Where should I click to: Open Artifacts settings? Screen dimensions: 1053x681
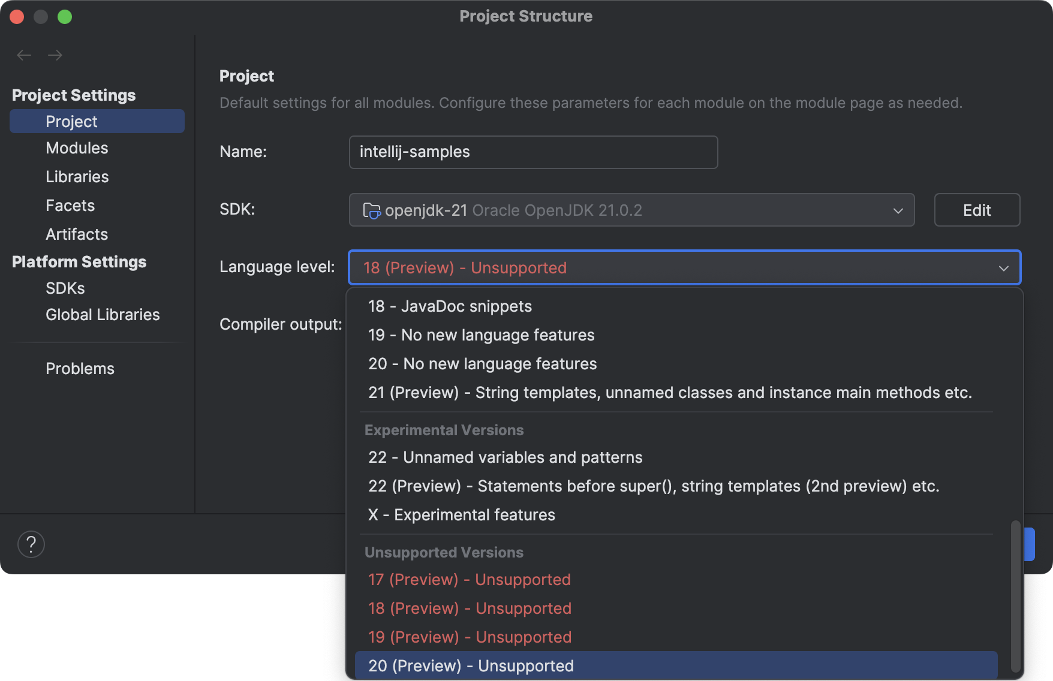tap(76, 234)
